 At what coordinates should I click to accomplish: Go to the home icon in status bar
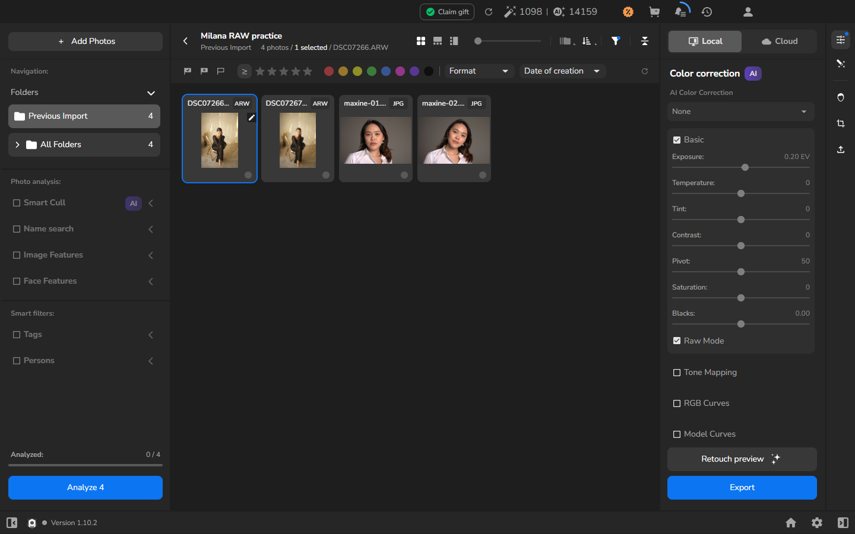point(791,523)
